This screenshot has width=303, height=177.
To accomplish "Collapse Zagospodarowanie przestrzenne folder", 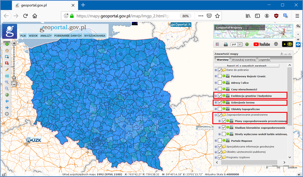I will pyautogui.click(x=216, y=114).
